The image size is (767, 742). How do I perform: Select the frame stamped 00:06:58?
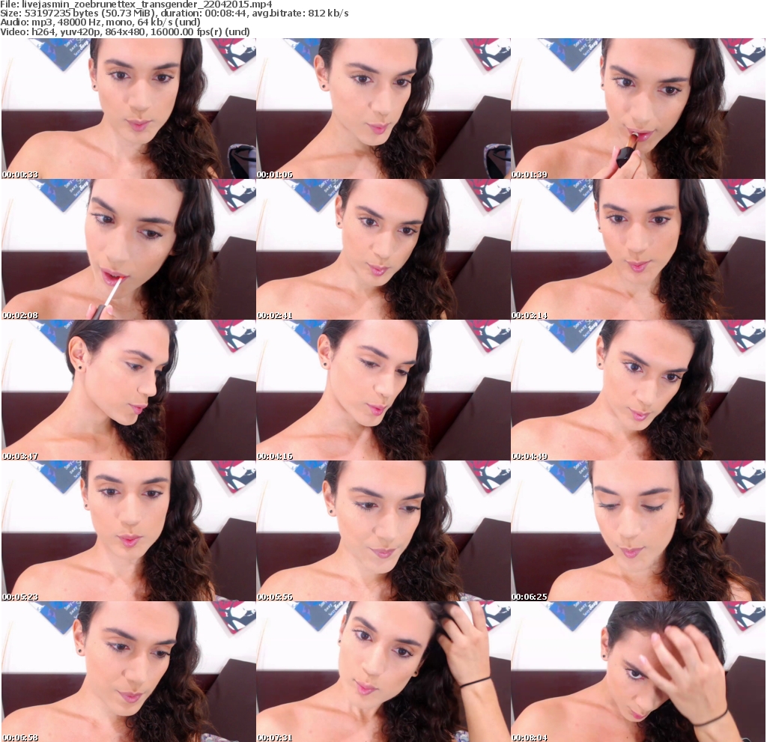coord(129,672)
